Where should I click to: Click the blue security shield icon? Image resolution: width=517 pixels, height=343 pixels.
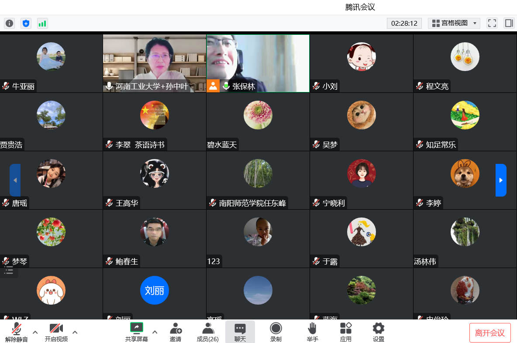point(26,24)
